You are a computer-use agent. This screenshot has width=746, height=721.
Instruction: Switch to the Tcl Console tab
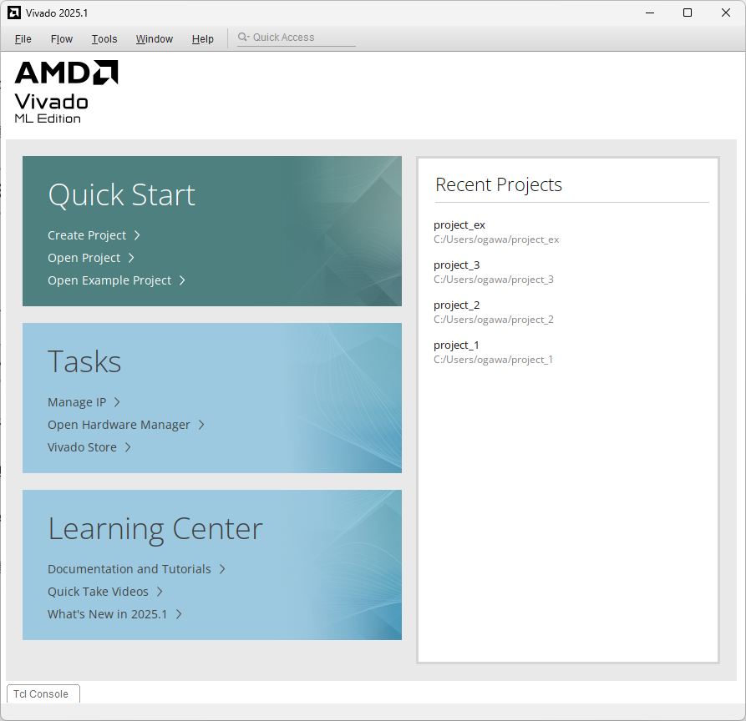[41, 694]
